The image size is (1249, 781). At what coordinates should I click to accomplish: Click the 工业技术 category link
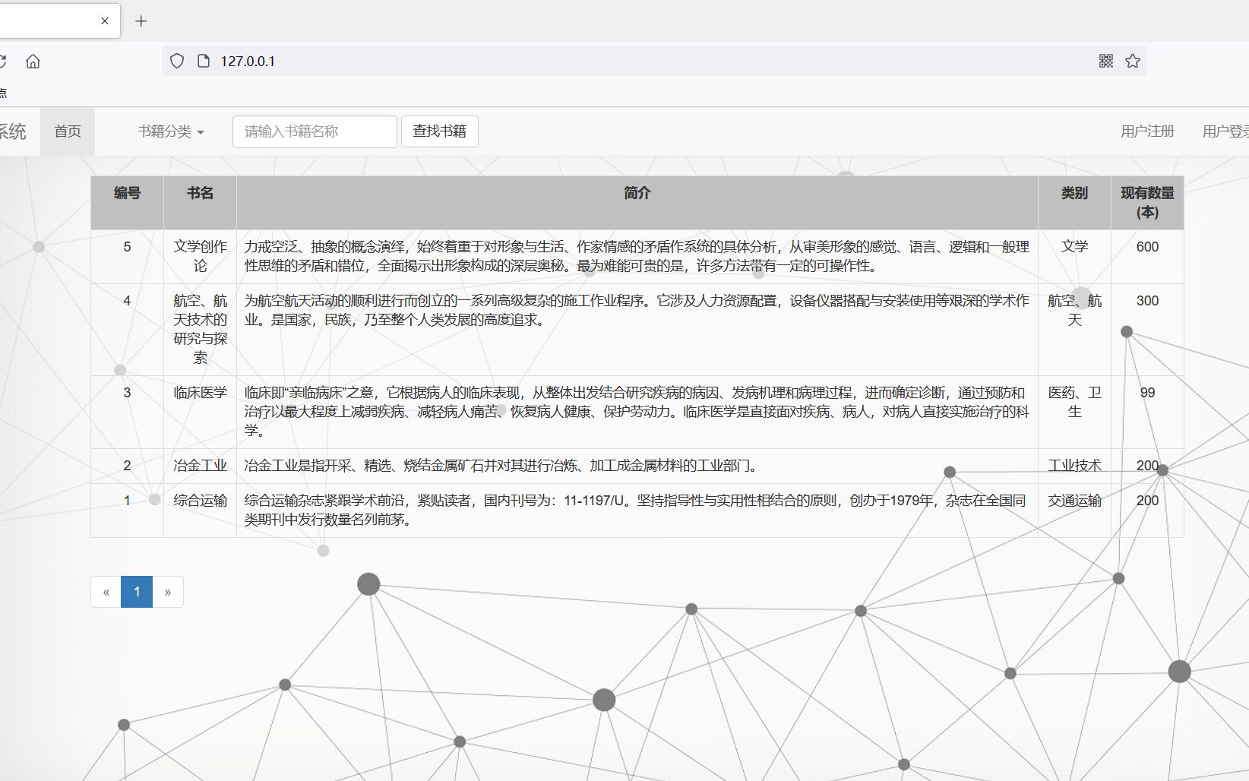pyautogui.click(x=1074, y=465)
